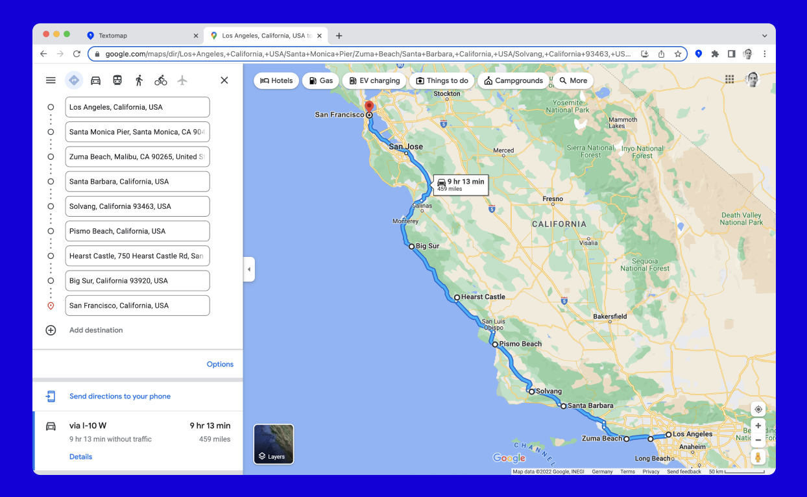This screenshot has width=807, height=497.
Task: Filter map by Things to do
Action: coord(442,80)
